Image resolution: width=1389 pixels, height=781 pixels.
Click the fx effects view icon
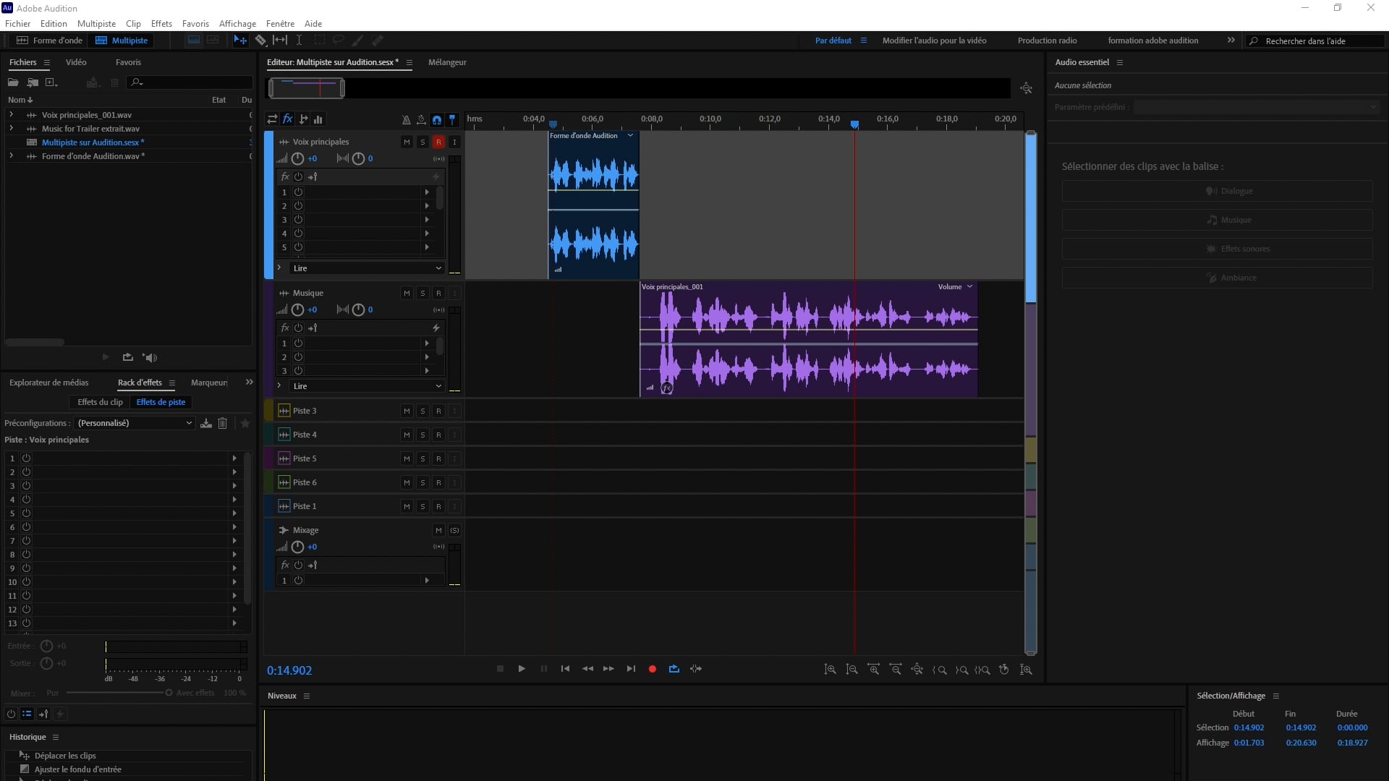tap(287, 119)
